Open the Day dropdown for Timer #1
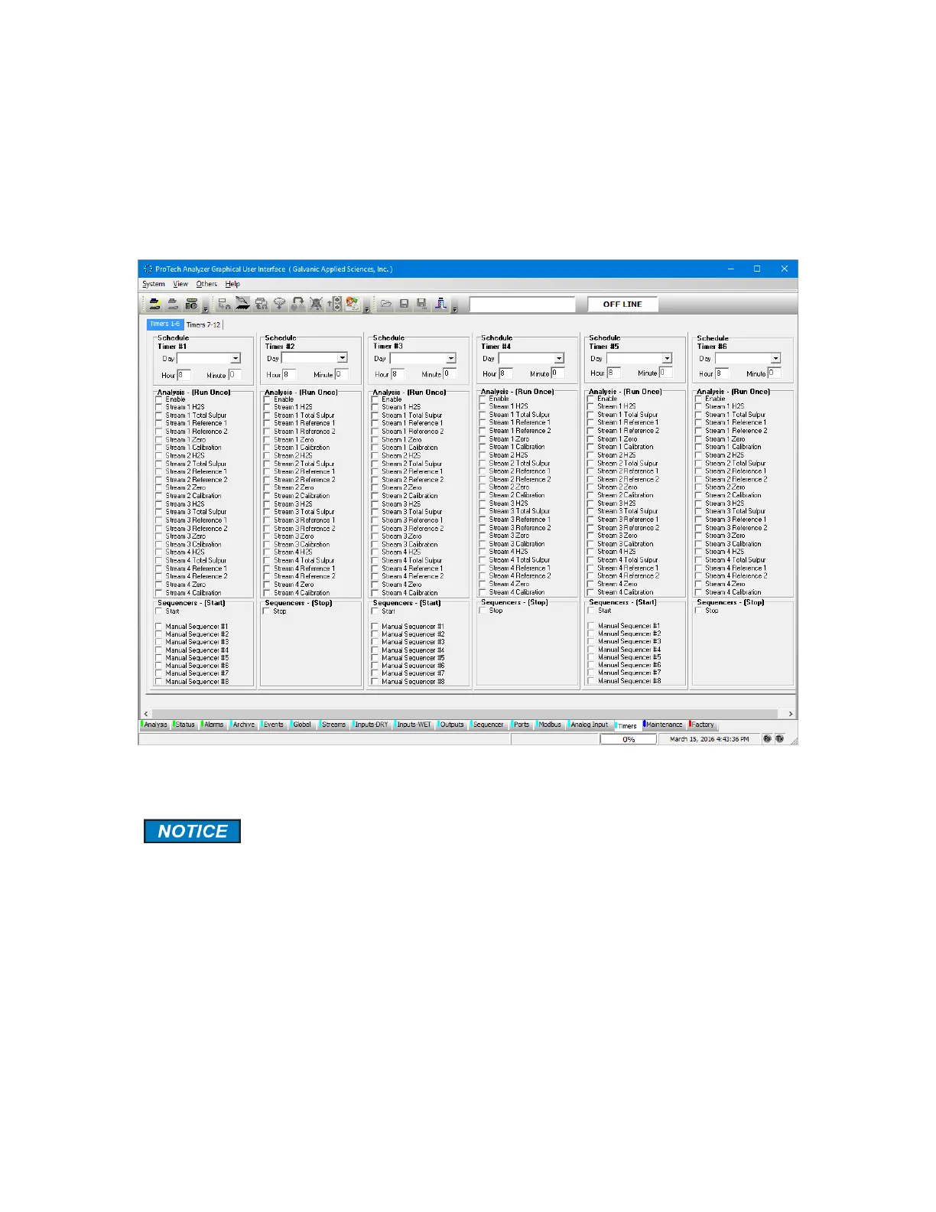 click(x=236, y=358)
